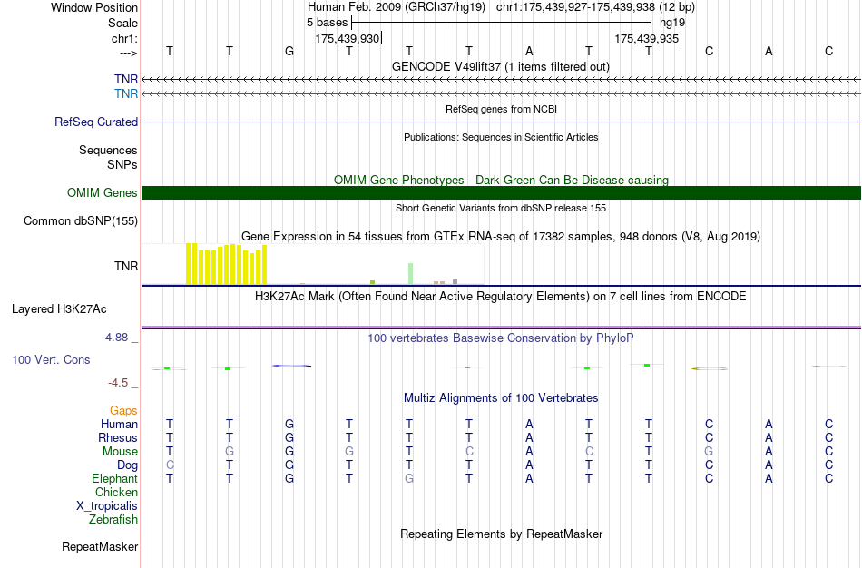Click the RefSeq Curated intron line
The width and height of the screenshot is (862, 568).
(501, 122)
